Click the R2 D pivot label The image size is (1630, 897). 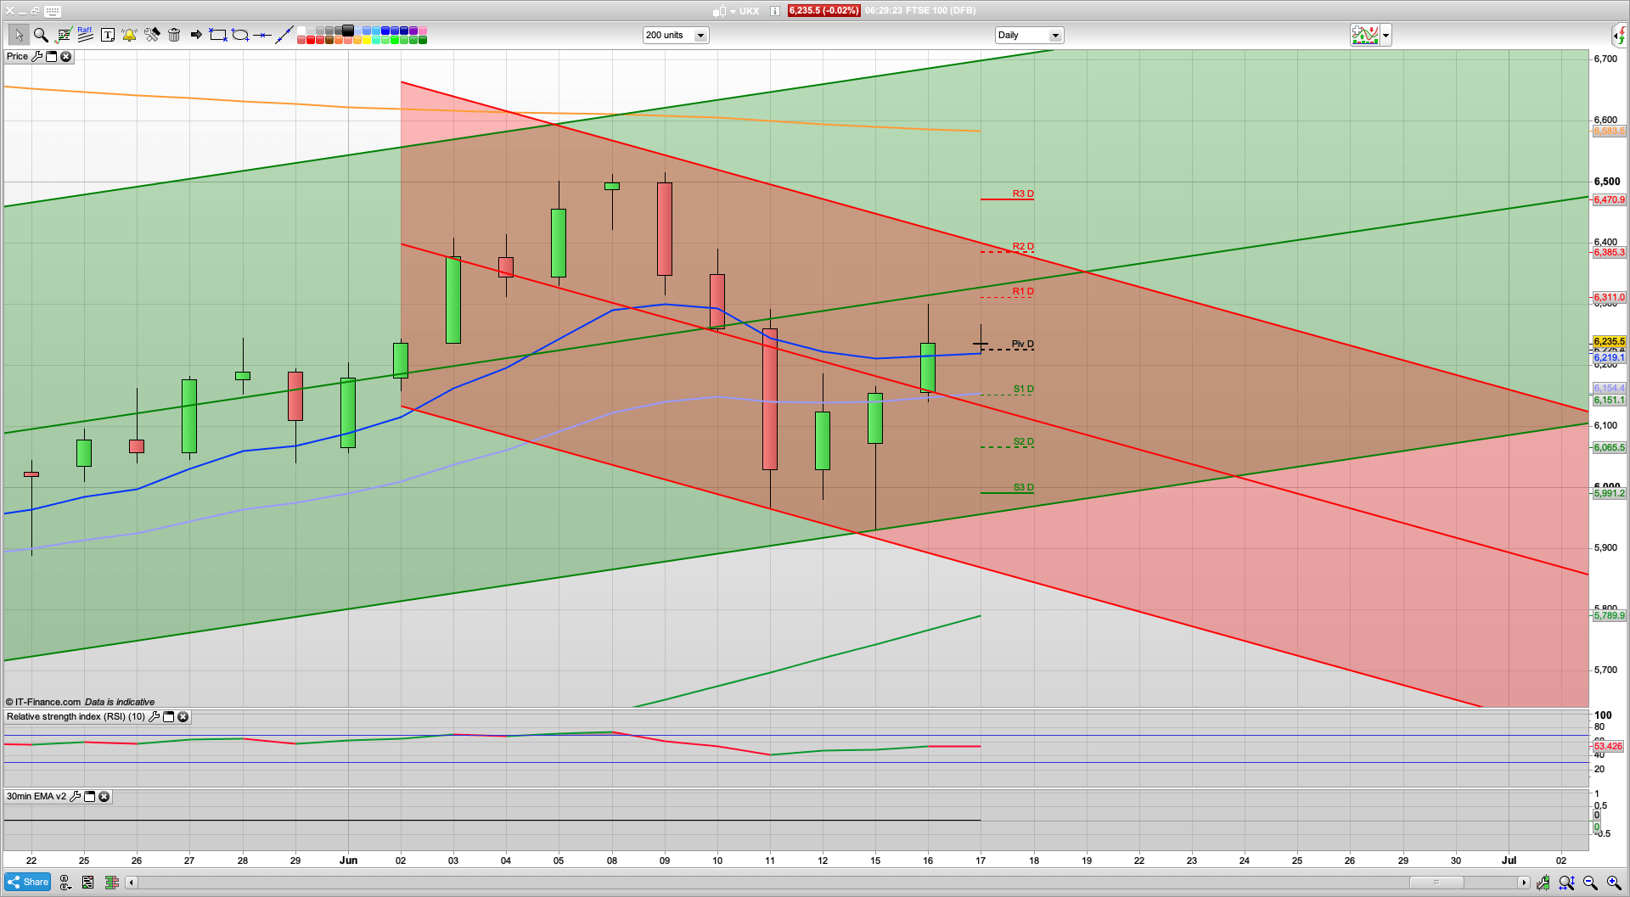(x=1023, y=246)
